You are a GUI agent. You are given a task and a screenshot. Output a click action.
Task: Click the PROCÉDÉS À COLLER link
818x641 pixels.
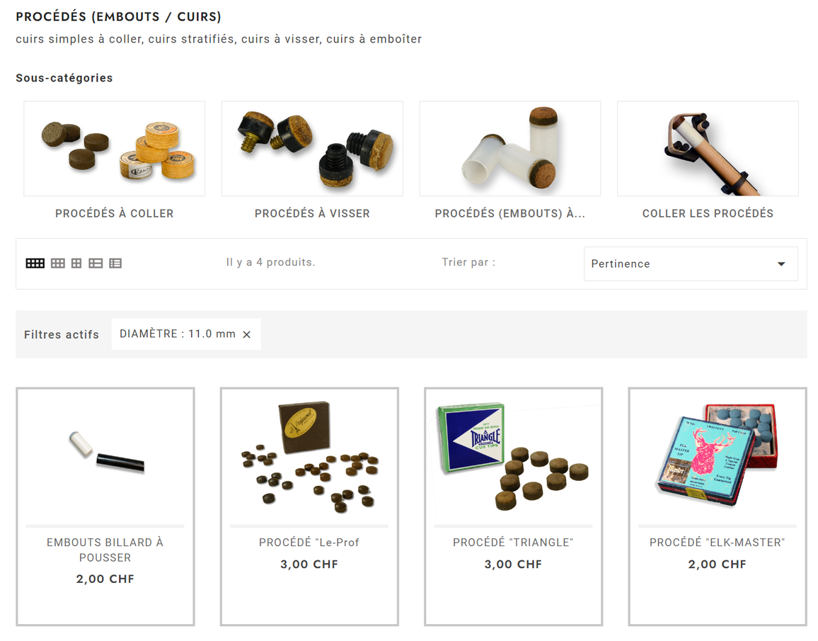[x=114, y=213]
